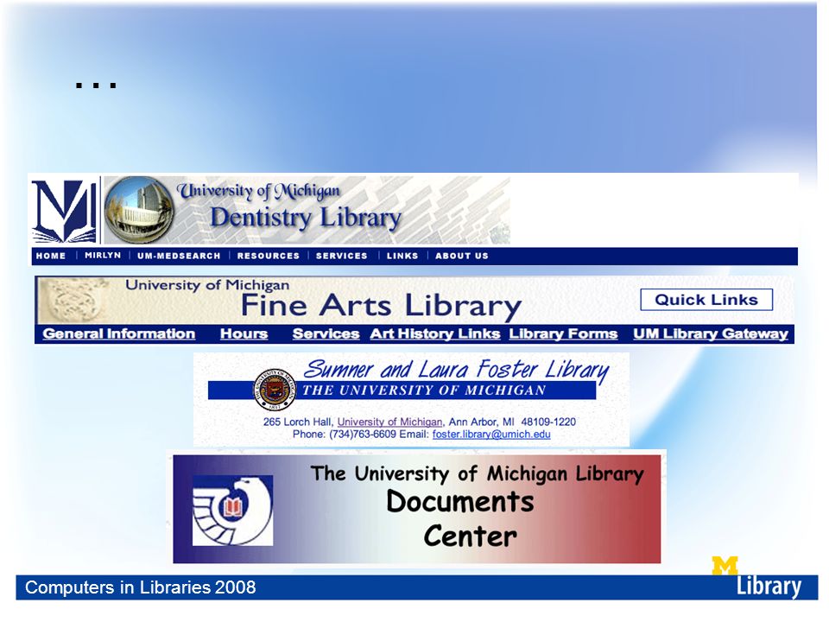This screenshot has width=829, height=622.
Task: Open General Information link
Action: pos(119,333)
